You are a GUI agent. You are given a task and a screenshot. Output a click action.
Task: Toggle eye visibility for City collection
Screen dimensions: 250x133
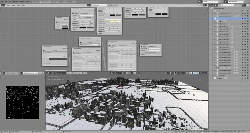(x=245, y=18)
